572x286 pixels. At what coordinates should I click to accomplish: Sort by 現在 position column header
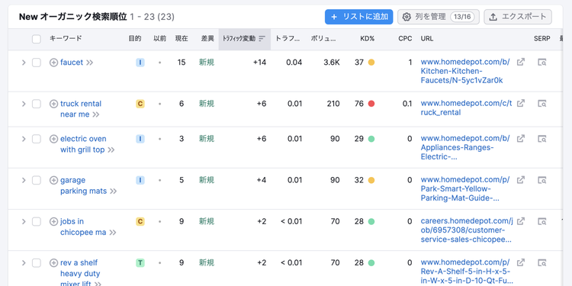182,39
